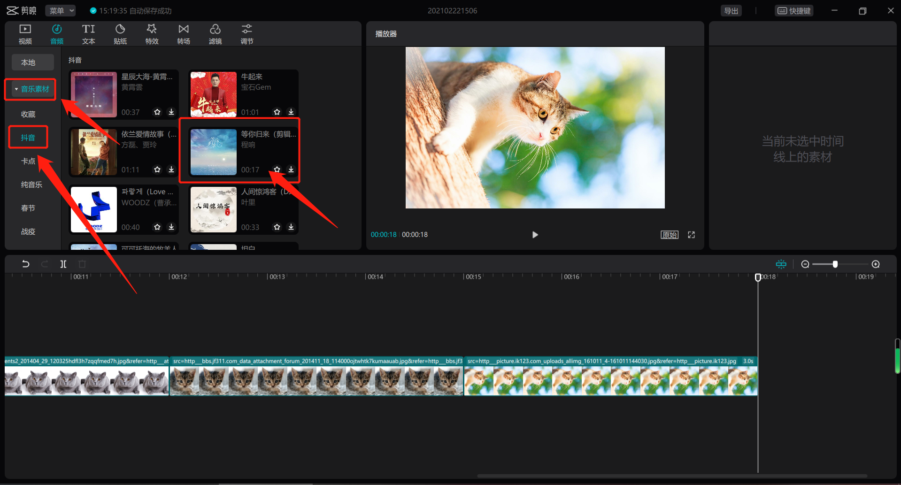This screenshot has height=485, width=901.
Task: Collapse the 音乐素材 category tree
Action: click(x=17, y=89)
